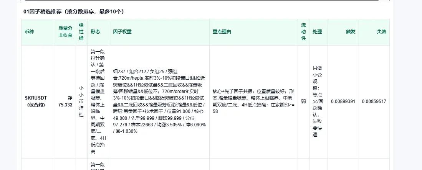The height and width of the screenshot is (170, 422).
Task: Click the liquidity value 弱
Action: [303, 101]
